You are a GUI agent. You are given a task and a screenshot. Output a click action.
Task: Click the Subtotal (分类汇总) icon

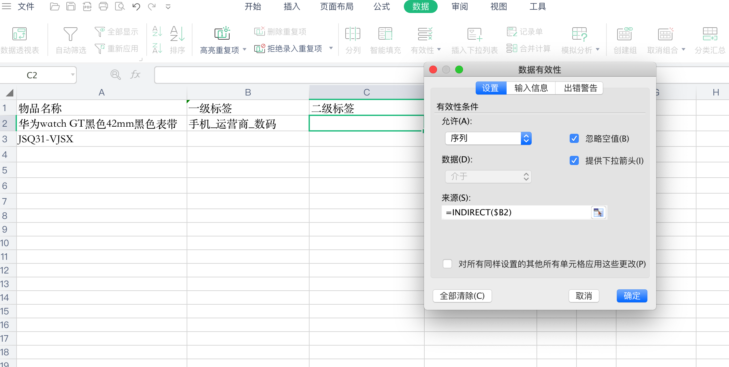click(x=710, y=34)
